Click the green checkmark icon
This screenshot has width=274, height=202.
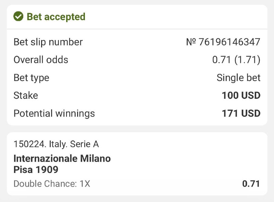[18, 16]
